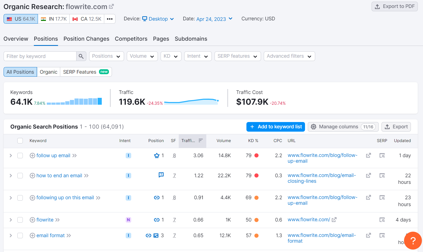Click the table Export button

pyautogui.click(x=396, y=127)
